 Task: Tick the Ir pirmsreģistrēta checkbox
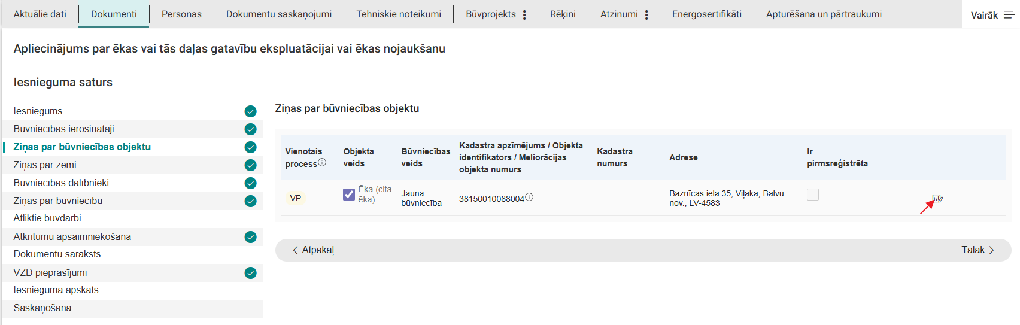[813, 195]
